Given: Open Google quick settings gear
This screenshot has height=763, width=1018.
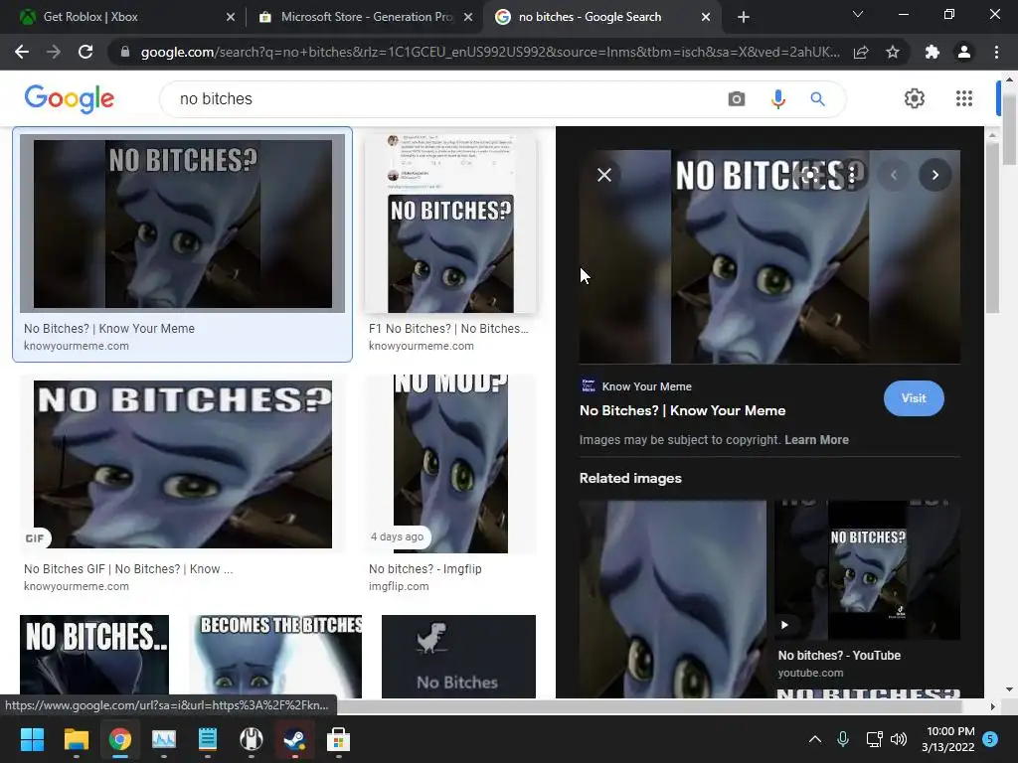Looking at the screenshot, I should (x=915, y=98).
